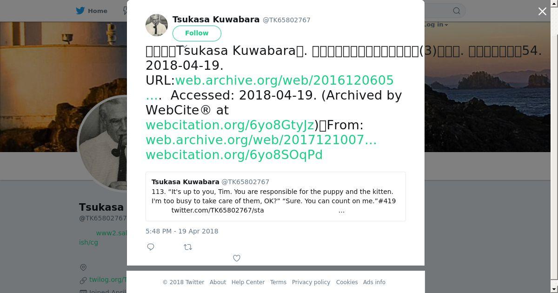Click the 5:48 PM - 19 Apr 2018 timestamp
Viewport: 558px width, 293px height.
click(x=182, y=231)
